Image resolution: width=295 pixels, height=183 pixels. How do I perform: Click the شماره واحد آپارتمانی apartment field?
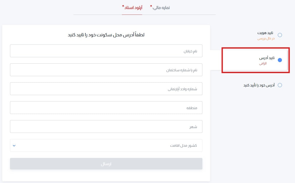click(106, 89)
